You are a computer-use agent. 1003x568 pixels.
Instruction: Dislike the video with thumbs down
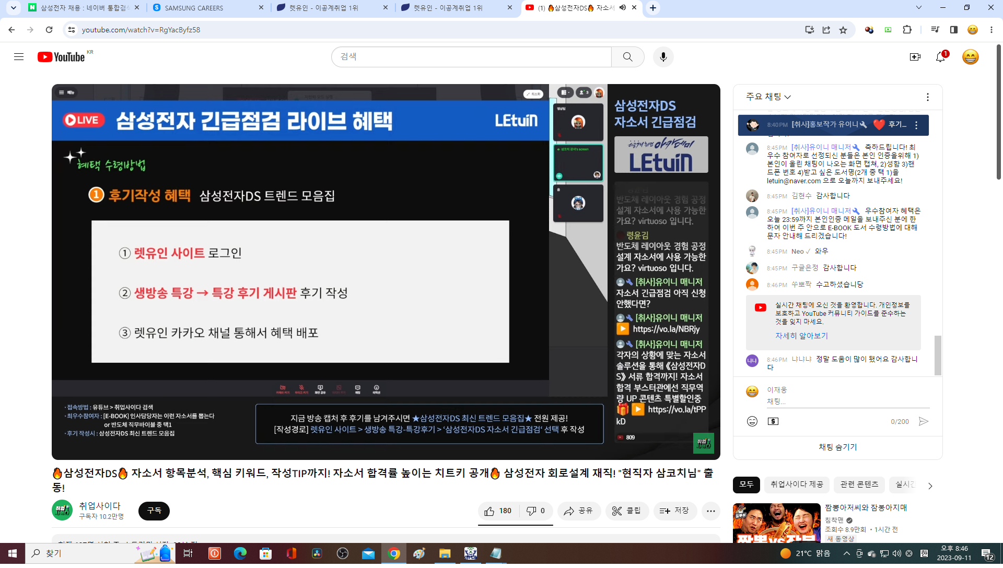[537, 511]
